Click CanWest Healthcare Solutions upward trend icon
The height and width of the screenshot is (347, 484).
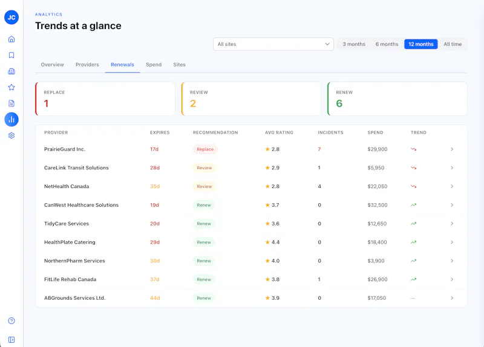pos(414,205)
